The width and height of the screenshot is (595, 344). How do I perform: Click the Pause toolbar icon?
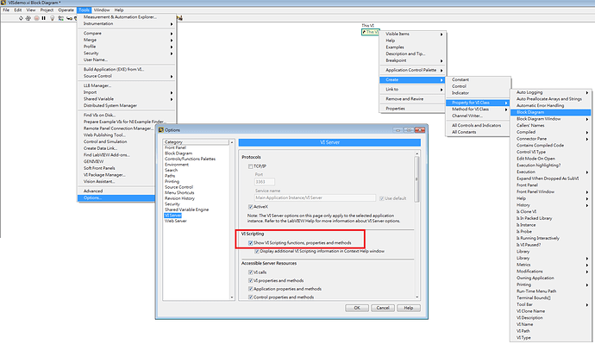pyautogui.click(x=44, y=18)
